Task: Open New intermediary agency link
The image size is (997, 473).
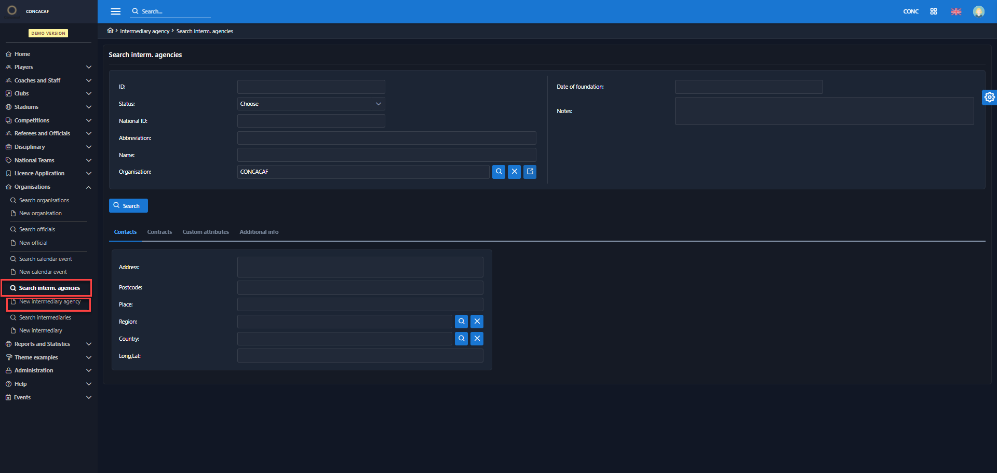Action: (49, 302)
